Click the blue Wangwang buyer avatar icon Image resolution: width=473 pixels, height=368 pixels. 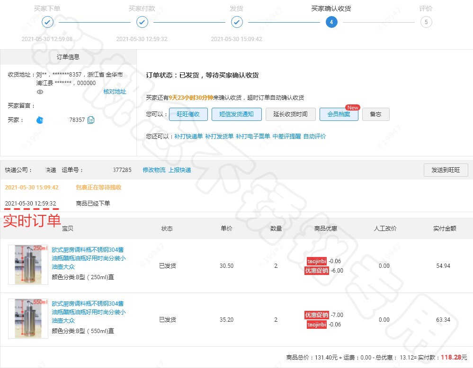(x=40, y=120)
